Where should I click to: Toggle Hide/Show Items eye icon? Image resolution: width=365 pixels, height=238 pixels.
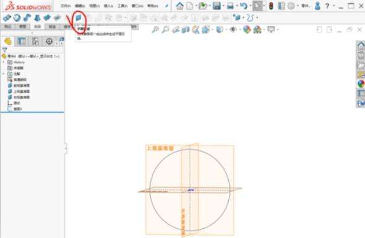point(233,30)
